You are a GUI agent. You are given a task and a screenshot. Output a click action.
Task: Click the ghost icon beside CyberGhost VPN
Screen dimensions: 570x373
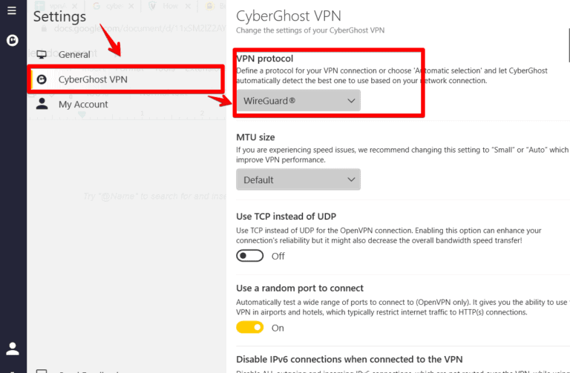pos(42,79)
